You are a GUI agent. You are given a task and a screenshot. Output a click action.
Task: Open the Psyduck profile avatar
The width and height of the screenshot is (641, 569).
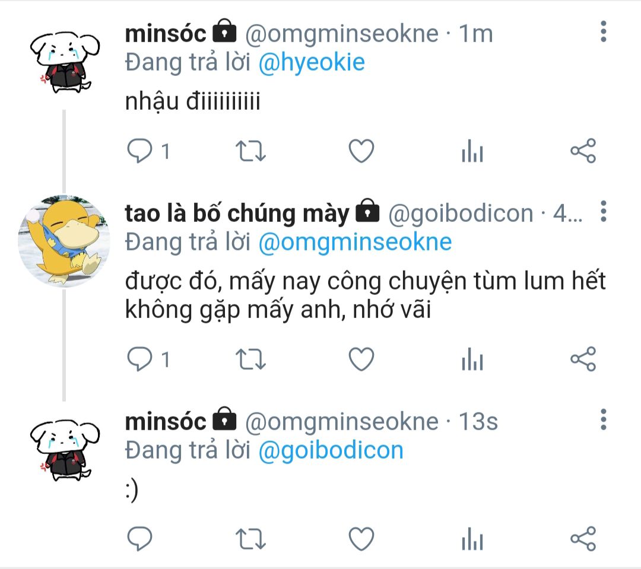[64, 241]
